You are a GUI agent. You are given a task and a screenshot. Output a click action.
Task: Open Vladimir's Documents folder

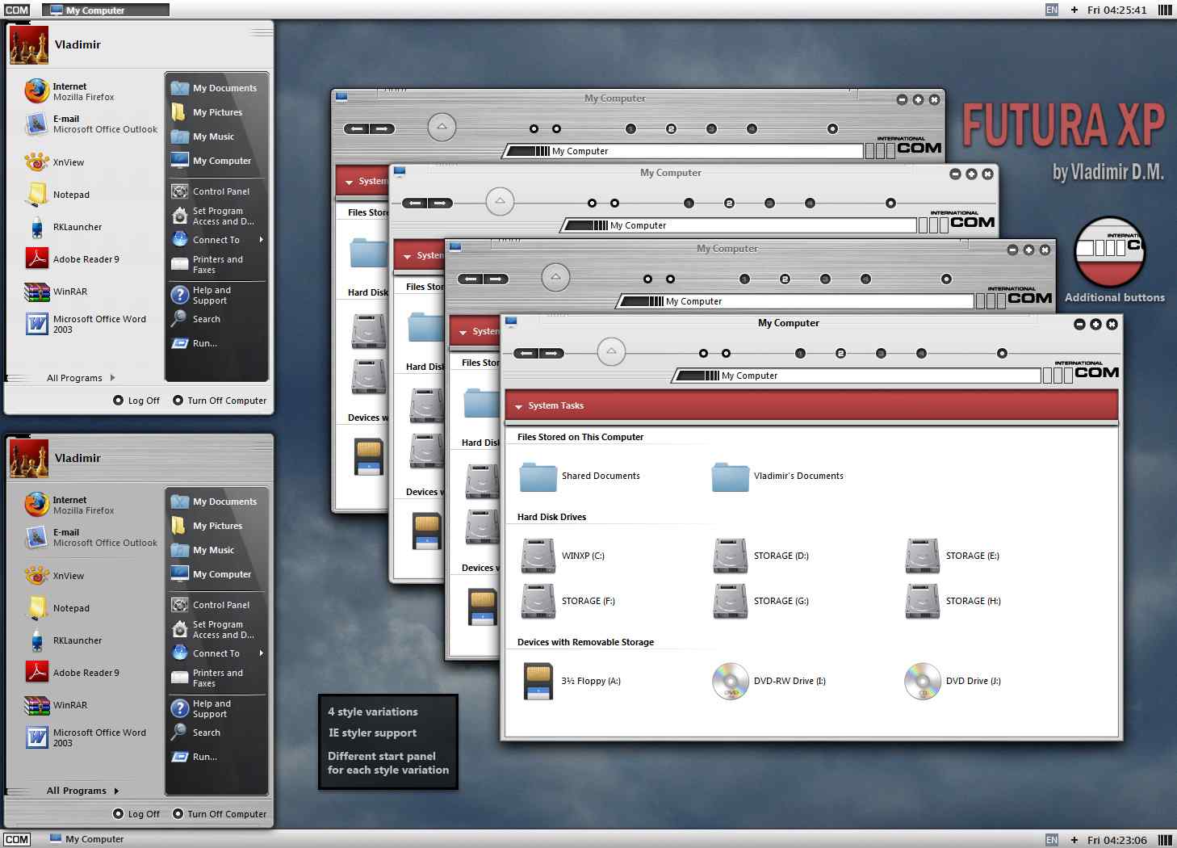tap(777, 476)
